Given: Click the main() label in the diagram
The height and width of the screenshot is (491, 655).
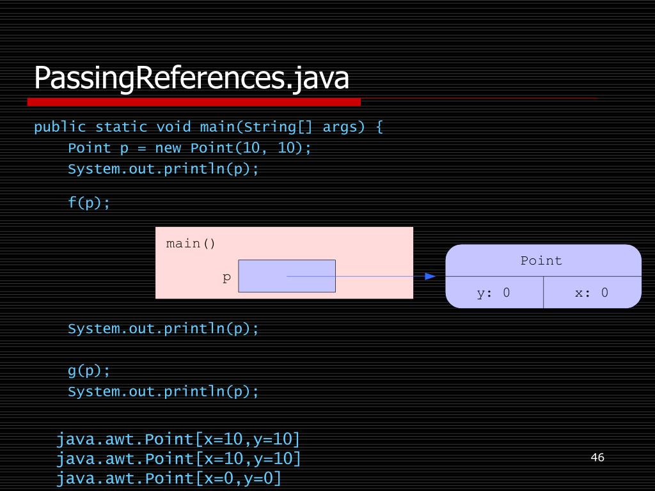Looking at the screenshot, I should [191, 244].
